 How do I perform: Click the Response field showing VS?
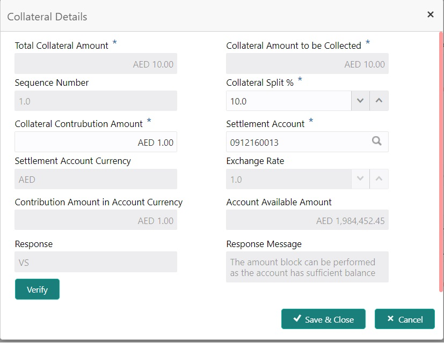96,262
